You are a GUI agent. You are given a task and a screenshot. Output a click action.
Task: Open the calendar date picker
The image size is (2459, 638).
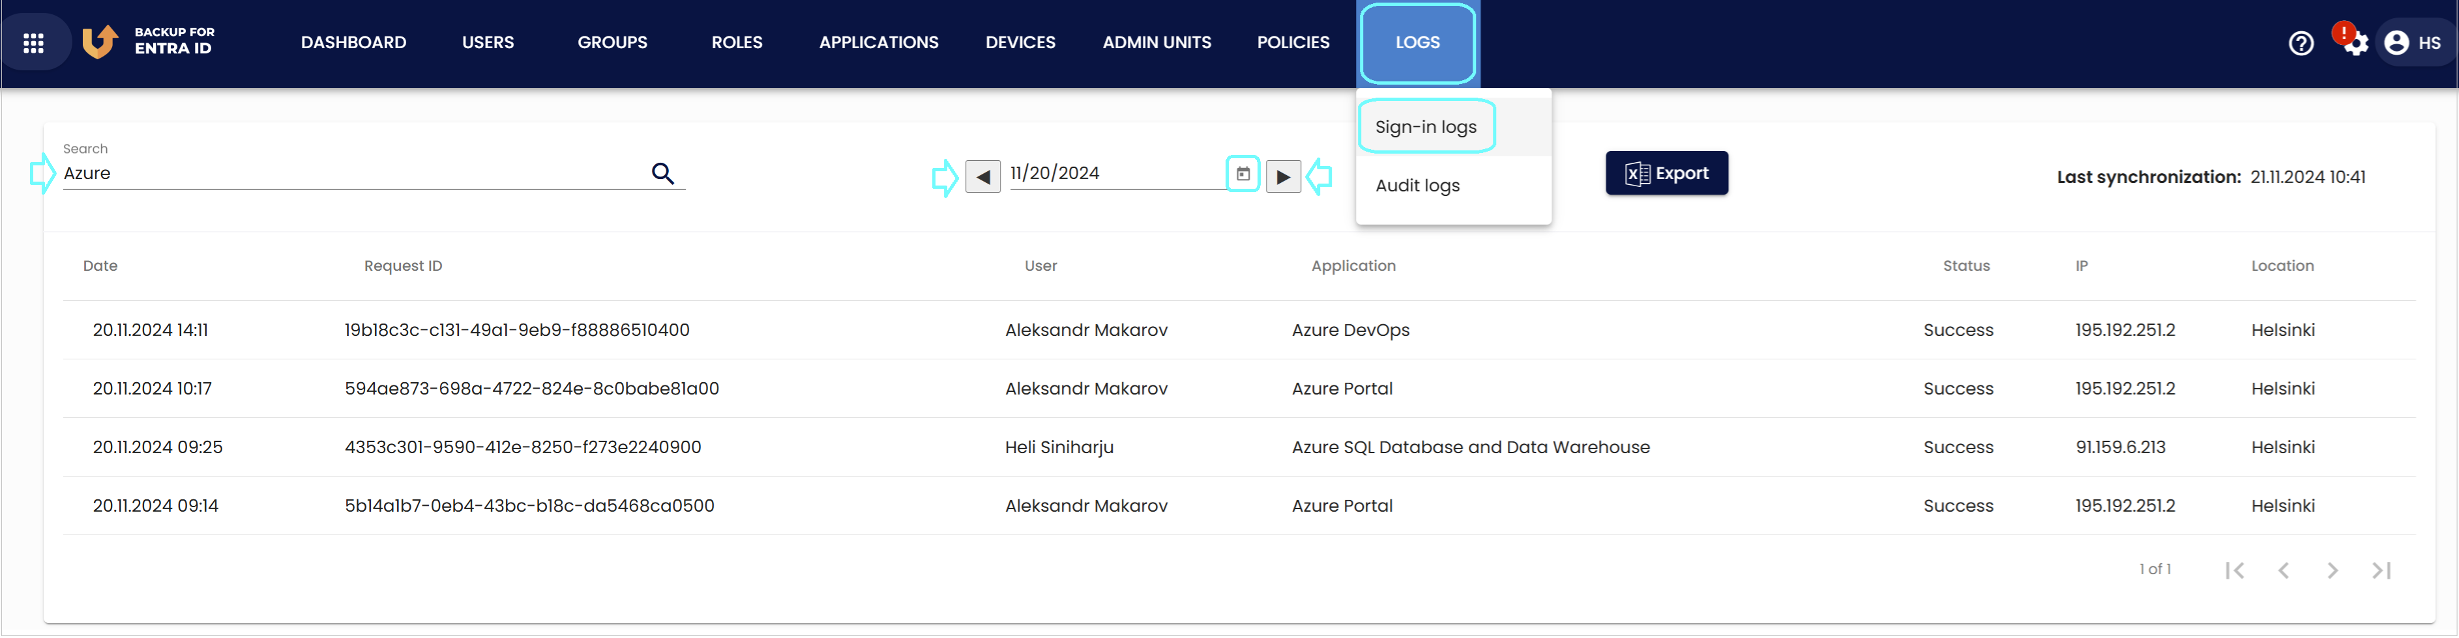[x=1243, y=174]
